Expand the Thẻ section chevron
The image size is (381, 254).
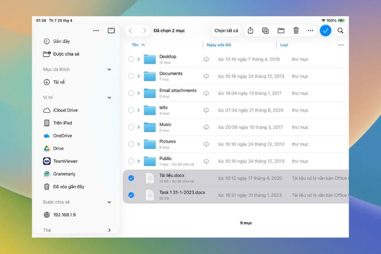(110, 230)
